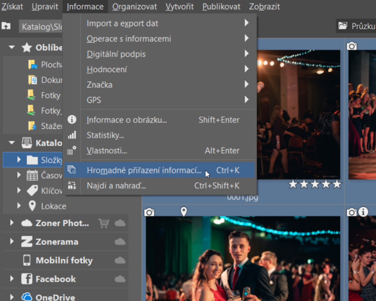
Task: Choose Informace o obrázku menu entry
Action: (x=159, y=120)
